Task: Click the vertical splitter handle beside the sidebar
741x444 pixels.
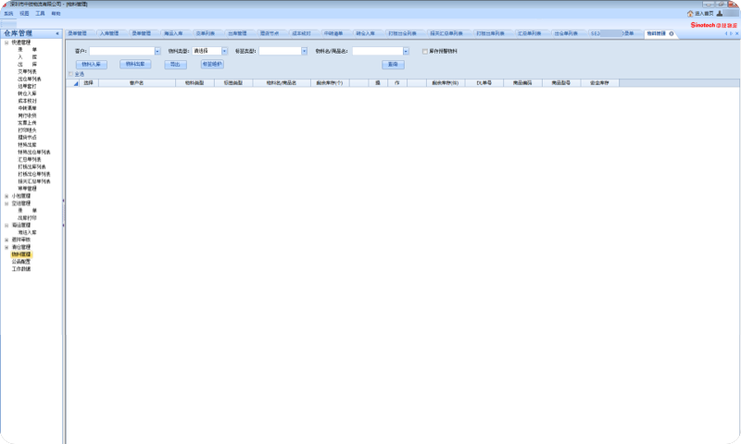Action: pyautogui.click(x=64, y=200)
